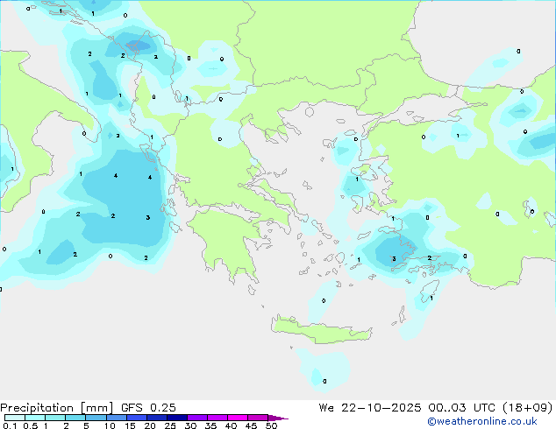Click the date 'We 22-10-2025' text
Image resolution: width=556 pixels, height=429 pixels.
370,408
